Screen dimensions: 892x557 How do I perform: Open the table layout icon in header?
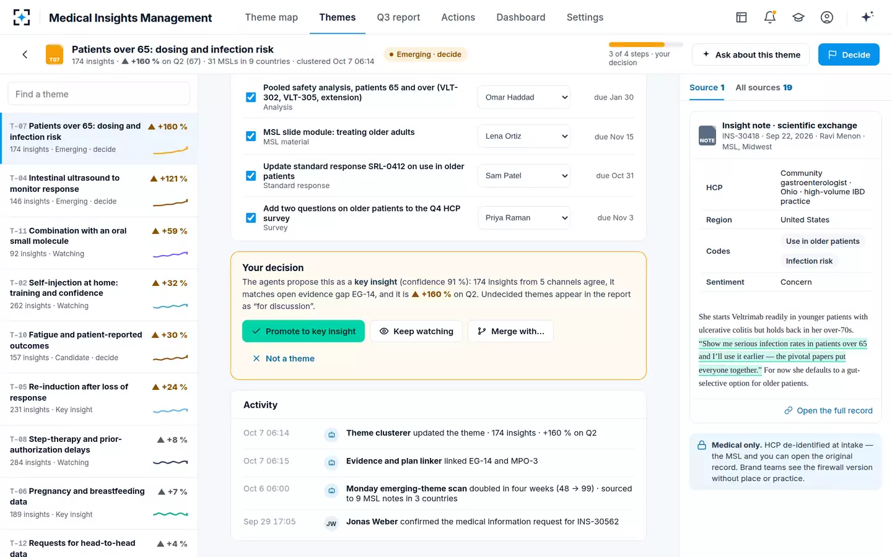click(x=741, y=17)
